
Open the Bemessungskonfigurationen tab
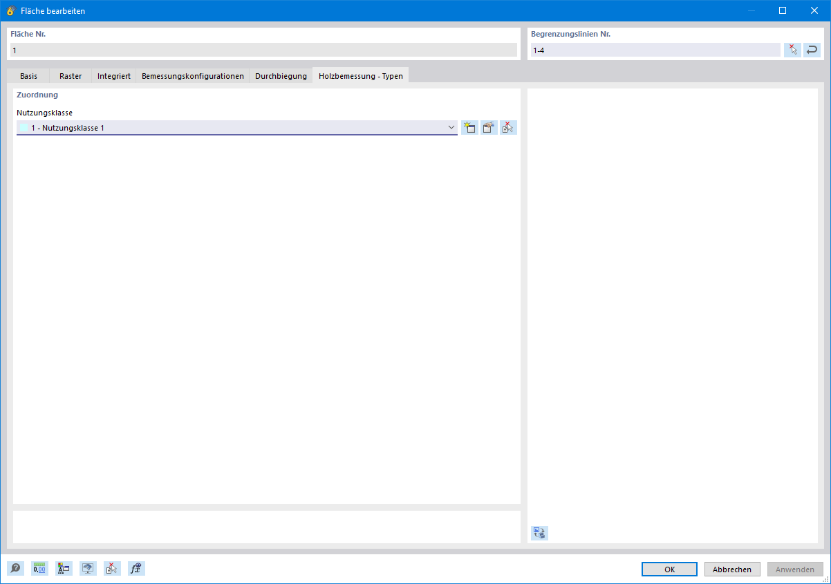193,76
